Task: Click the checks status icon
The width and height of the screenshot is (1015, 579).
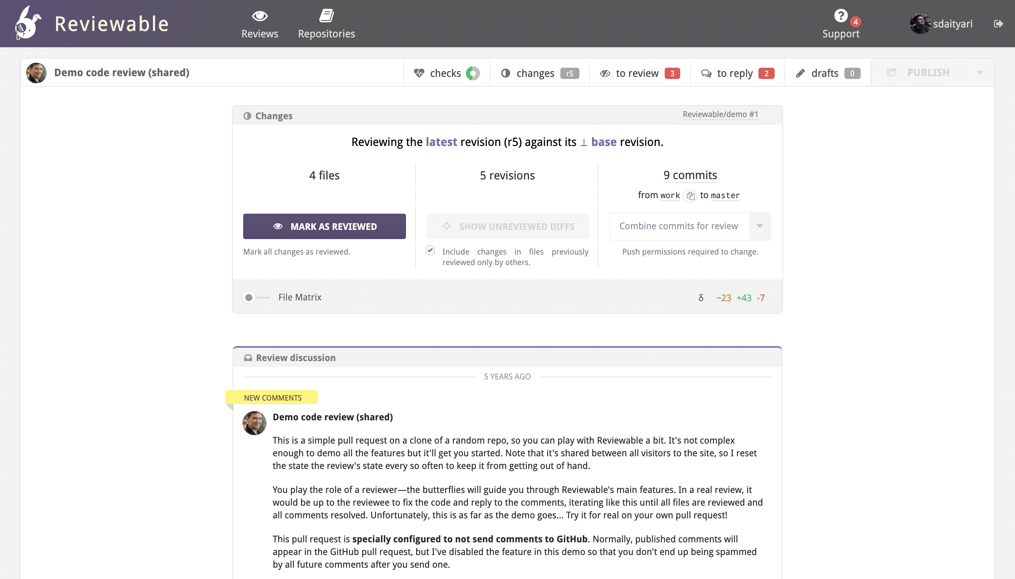Action: pyautogui.click(x=473, y=72)
